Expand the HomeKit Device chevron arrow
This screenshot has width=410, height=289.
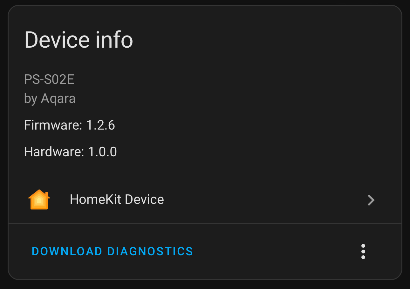[x=371, y=200]
